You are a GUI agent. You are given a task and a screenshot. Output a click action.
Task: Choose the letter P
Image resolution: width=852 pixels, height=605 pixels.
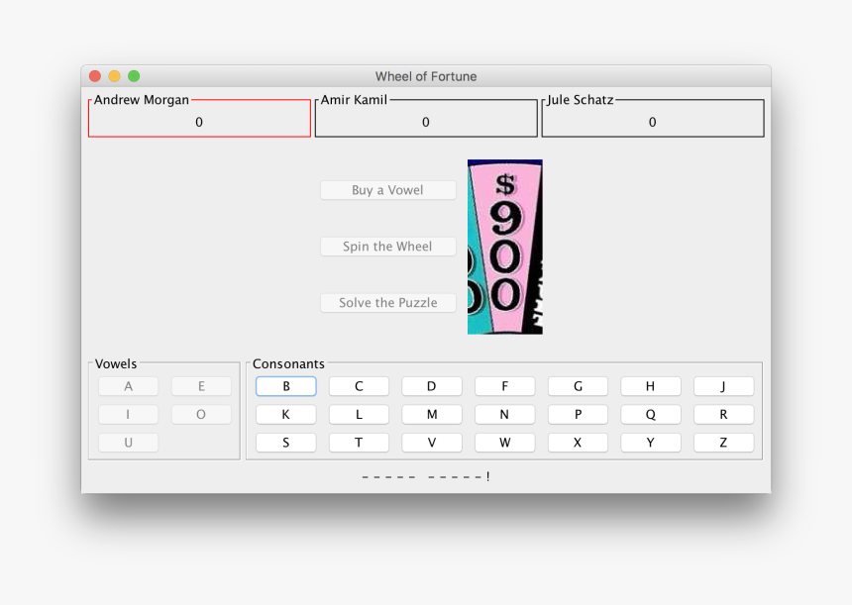pyautogui.click(x=578, y=414)
